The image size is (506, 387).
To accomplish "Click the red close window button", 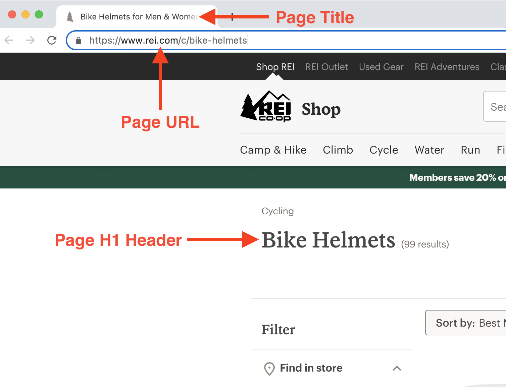I will click(12, 14).
